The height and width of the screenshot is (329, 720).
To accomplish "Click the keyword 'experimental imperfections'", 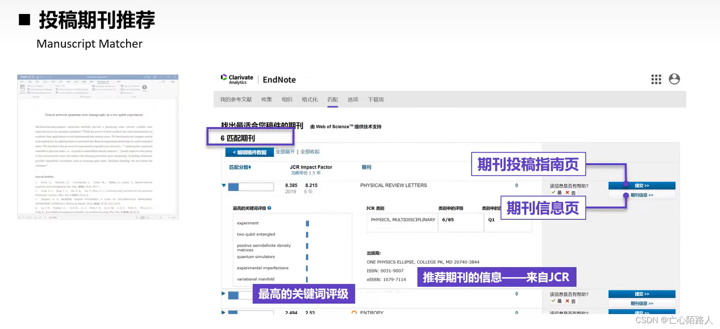I will point(263,268).
